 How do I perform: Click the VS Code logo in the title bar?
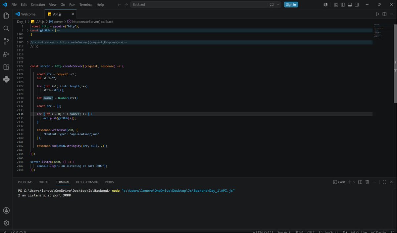tap(5, 5)
